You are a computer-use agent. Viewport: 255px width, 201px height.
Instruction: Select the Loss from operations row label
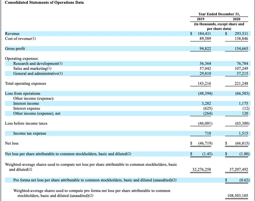pyautogui.click(x=23, y=94)
